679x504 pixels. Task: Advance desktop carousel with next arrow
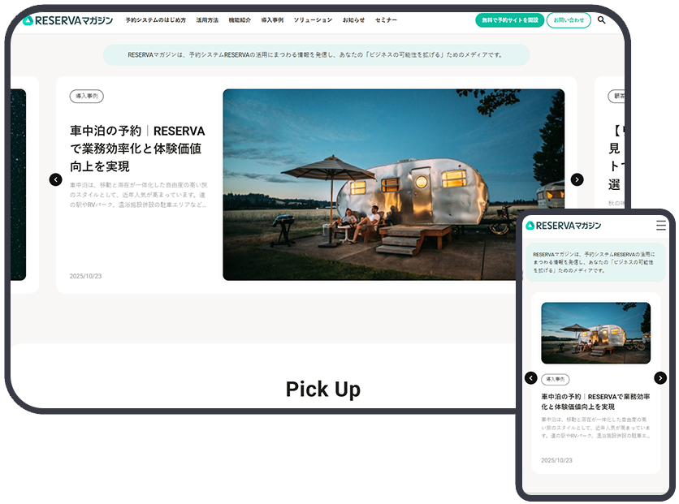577,179
